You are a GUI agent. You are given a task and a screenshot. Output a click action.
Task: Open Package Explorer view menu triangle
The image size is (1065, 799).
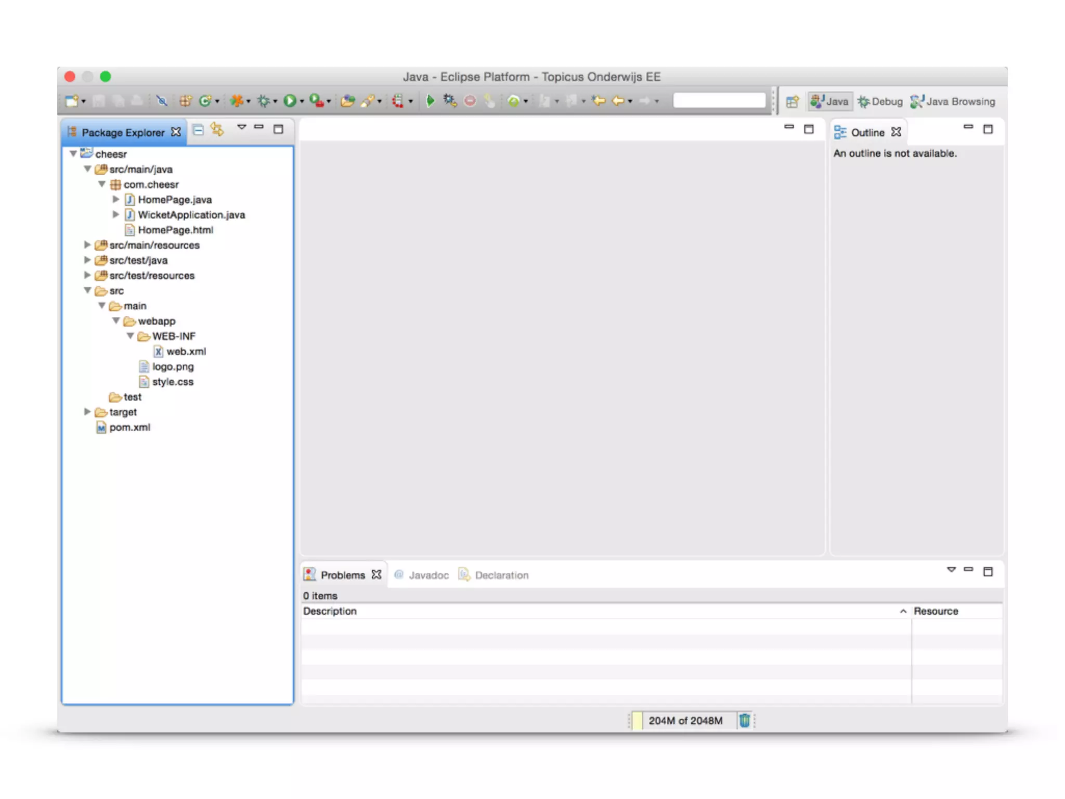tap(241, 127)
